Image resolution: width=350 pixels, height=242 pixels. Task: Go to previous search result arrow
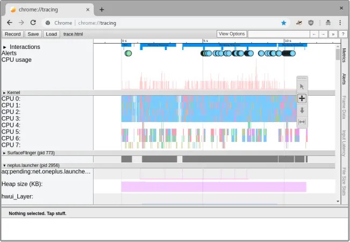tap(315, 34)
